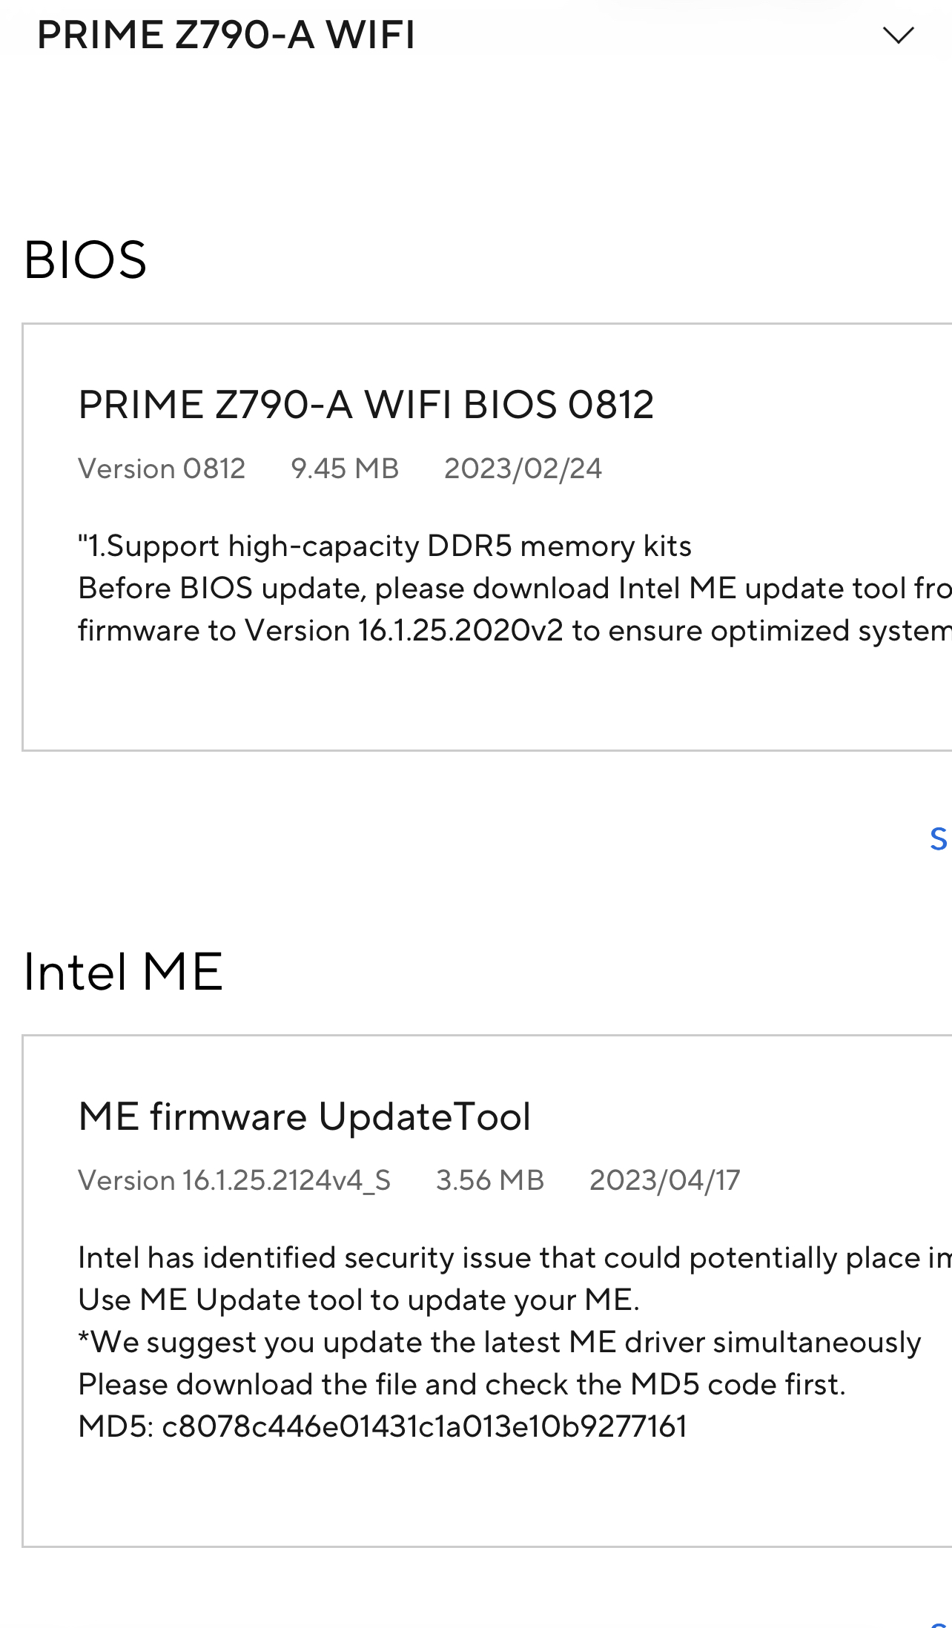Click the firmware Version 16.1.25.2020v2 text
This screenshot has width=952, height=1628.
(404, 631)
